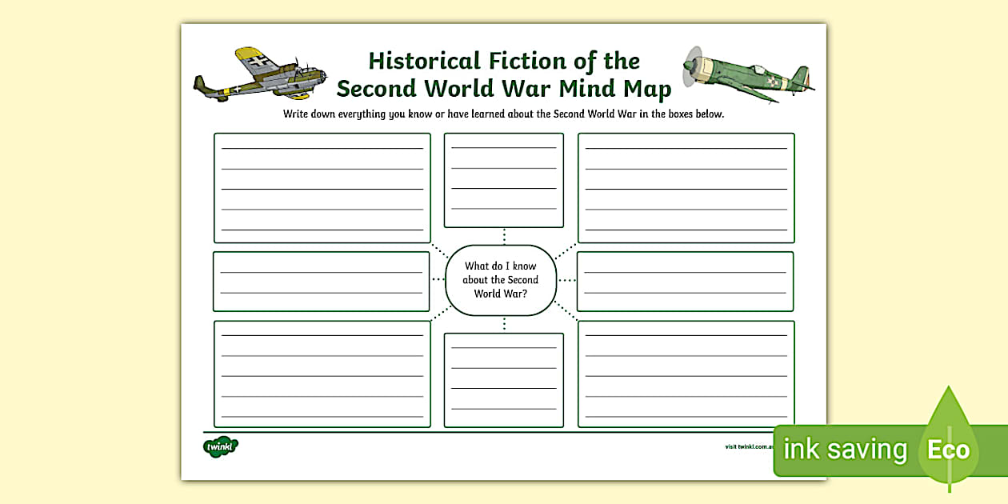The image size is (1008, 504).
Task: Open the dotted connector above the center bubble
Action: click(x=503, y=238)
